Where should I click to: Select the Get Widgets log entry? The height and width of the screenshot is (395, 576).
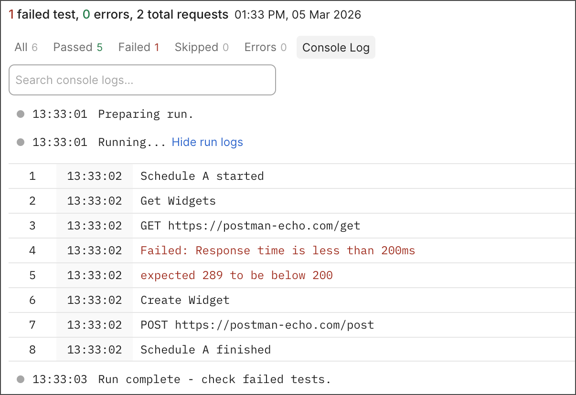click(178, 201)
